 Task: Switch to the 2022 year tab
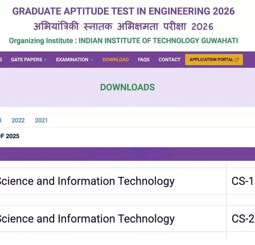[x=18, y=120]
